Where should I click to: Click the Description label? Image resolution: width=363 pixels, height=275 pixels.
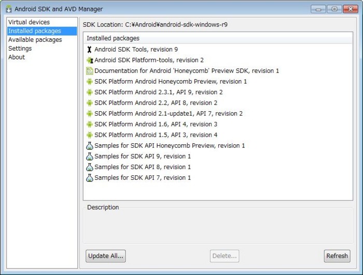(103, 207)
